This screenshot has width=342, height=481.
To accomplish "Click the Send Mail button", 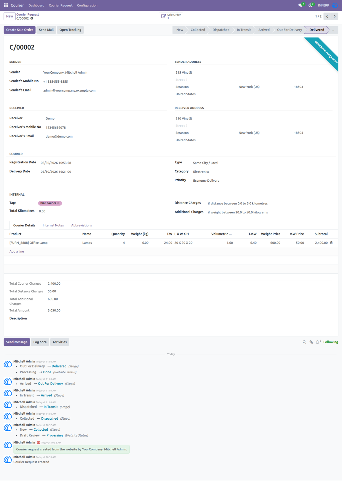I will coord(46,30).
